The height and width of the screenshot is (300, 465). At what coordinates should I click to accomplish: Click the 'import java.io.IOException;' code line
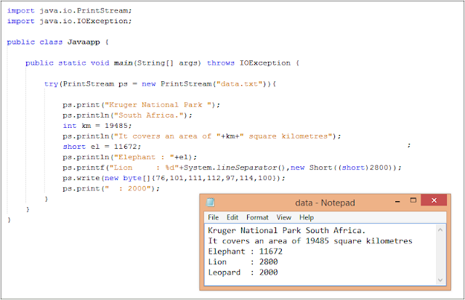(70, 21)
